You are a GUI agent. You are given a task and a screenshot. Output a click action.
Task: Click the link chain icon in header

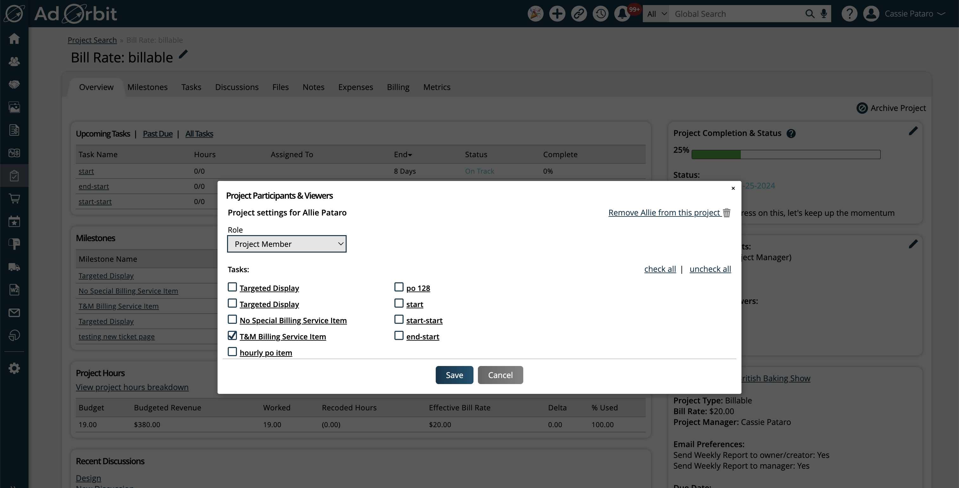pos(578,14)
